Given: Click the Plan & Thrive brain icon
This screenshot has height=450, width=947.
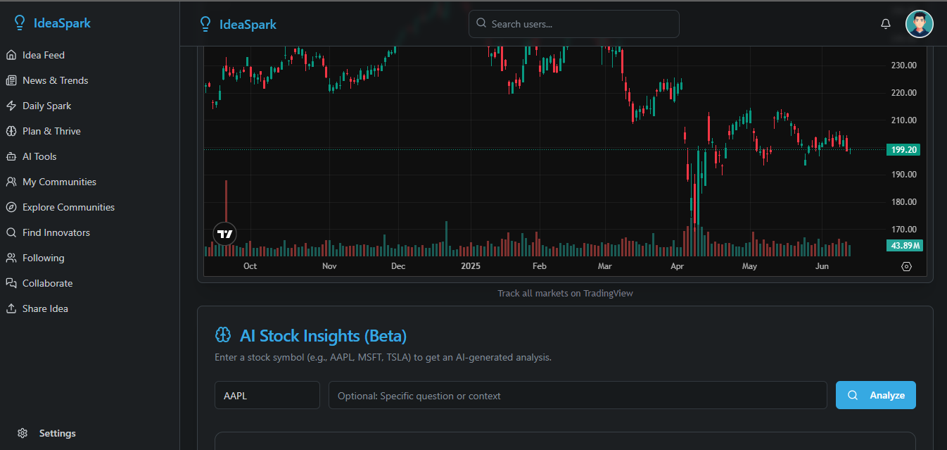Looking at the screenshot, I should click(x=11, y=131).
